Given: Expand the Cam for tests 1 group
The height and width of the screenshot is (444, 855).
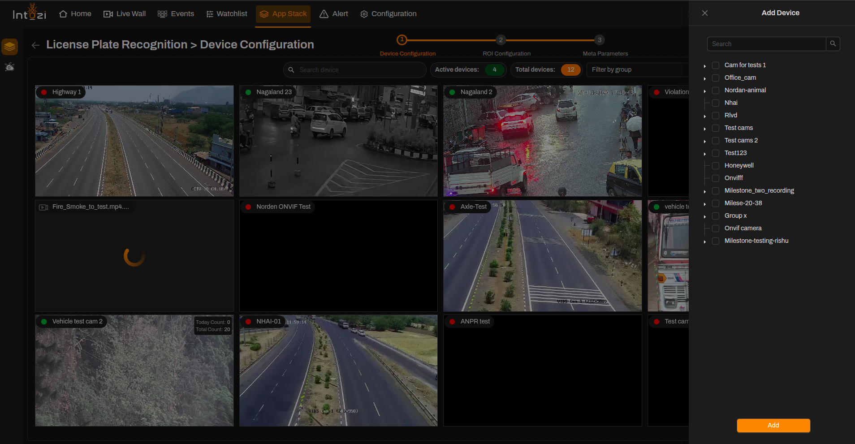Looking at the screenshot, I should point(705,66).
